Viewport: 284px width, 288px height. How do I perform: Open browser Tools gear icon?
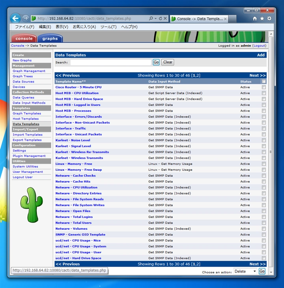[x=269, y=19]
